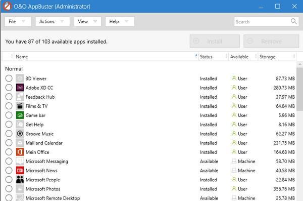Click the Game bar green icon
The height and width of the screenshot is (201, 303).
[x=20, y=115]
